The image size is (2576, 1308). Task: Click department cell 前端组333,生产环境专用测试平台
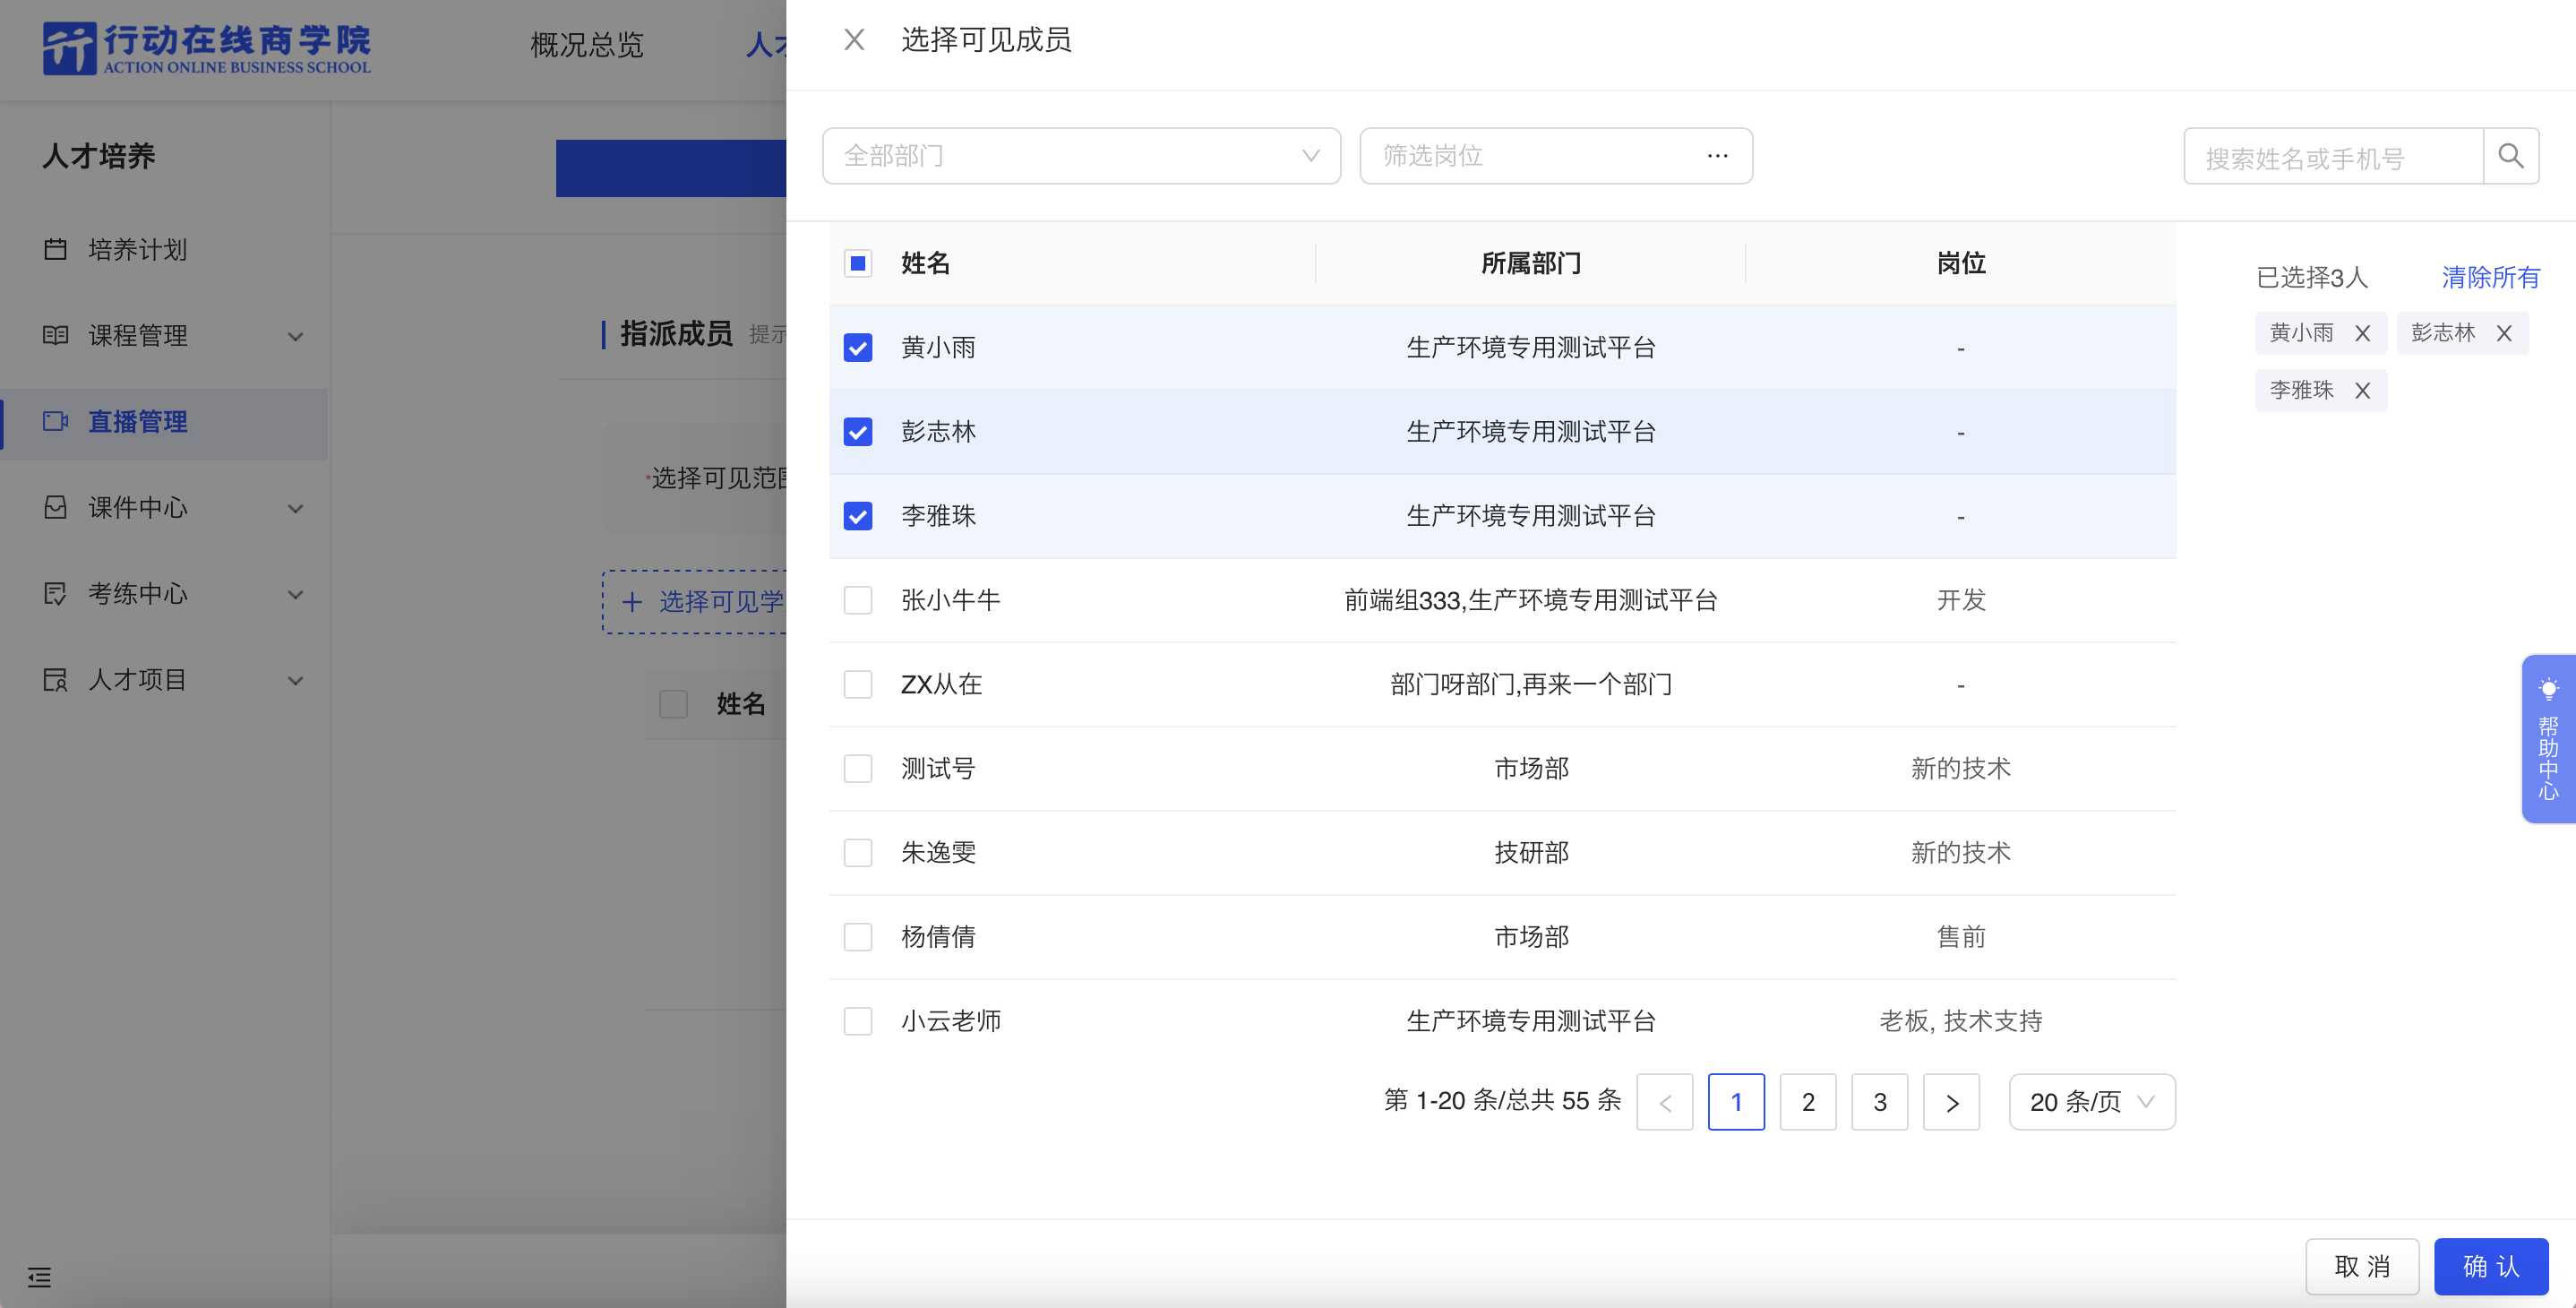tap(1531, 600)
